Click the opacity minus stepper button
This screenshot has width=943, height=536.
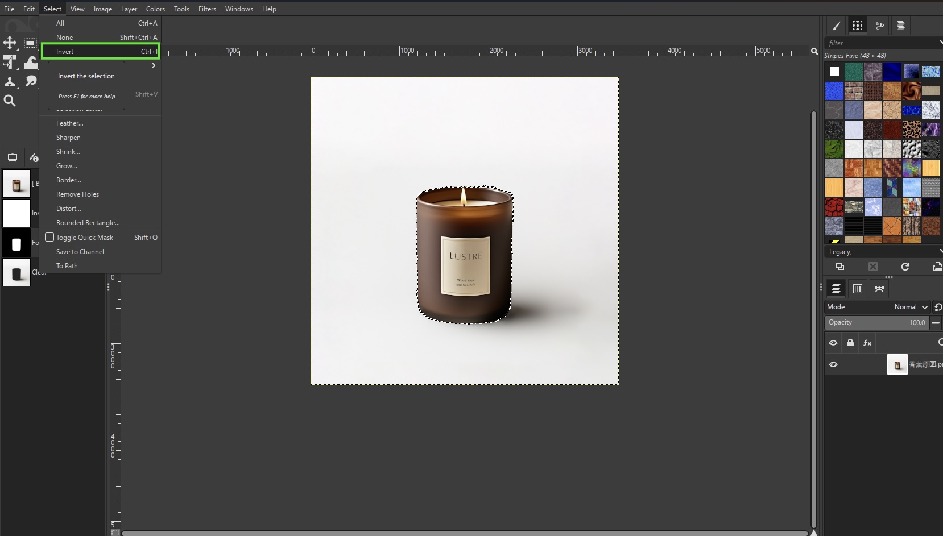(x=936, y=322)
